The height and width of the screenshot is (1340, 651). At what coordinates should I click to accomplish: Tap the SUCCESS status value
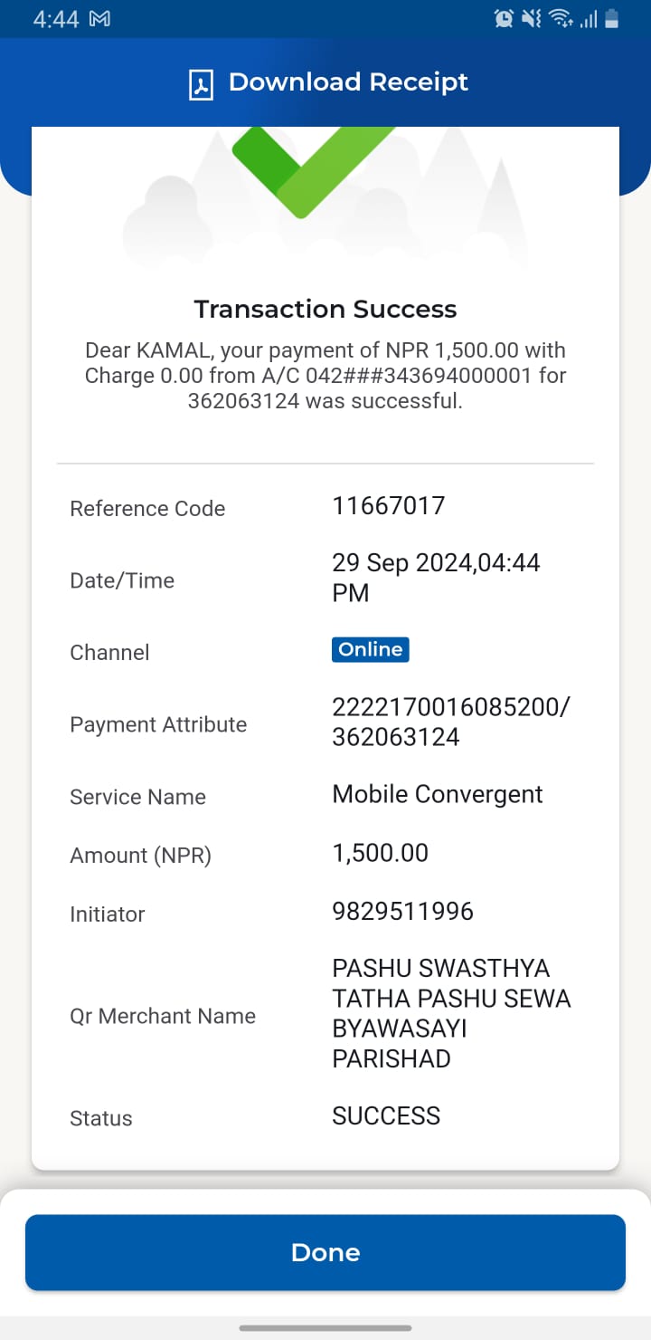coord(386,1115)
